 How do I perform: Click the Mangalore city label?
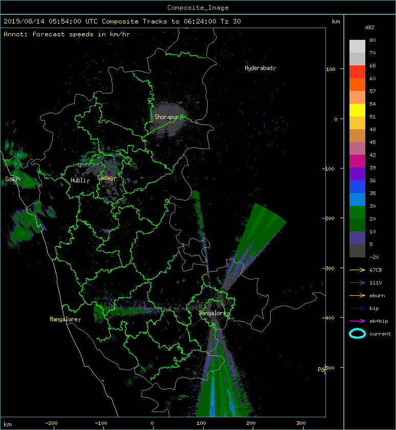65,319
